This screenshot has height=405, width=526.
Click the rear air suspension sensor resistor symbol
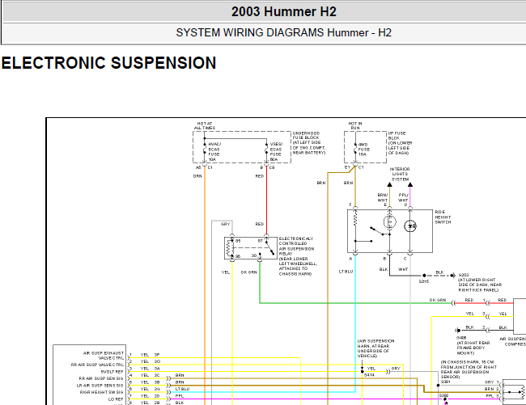click(x=522, y=391)
